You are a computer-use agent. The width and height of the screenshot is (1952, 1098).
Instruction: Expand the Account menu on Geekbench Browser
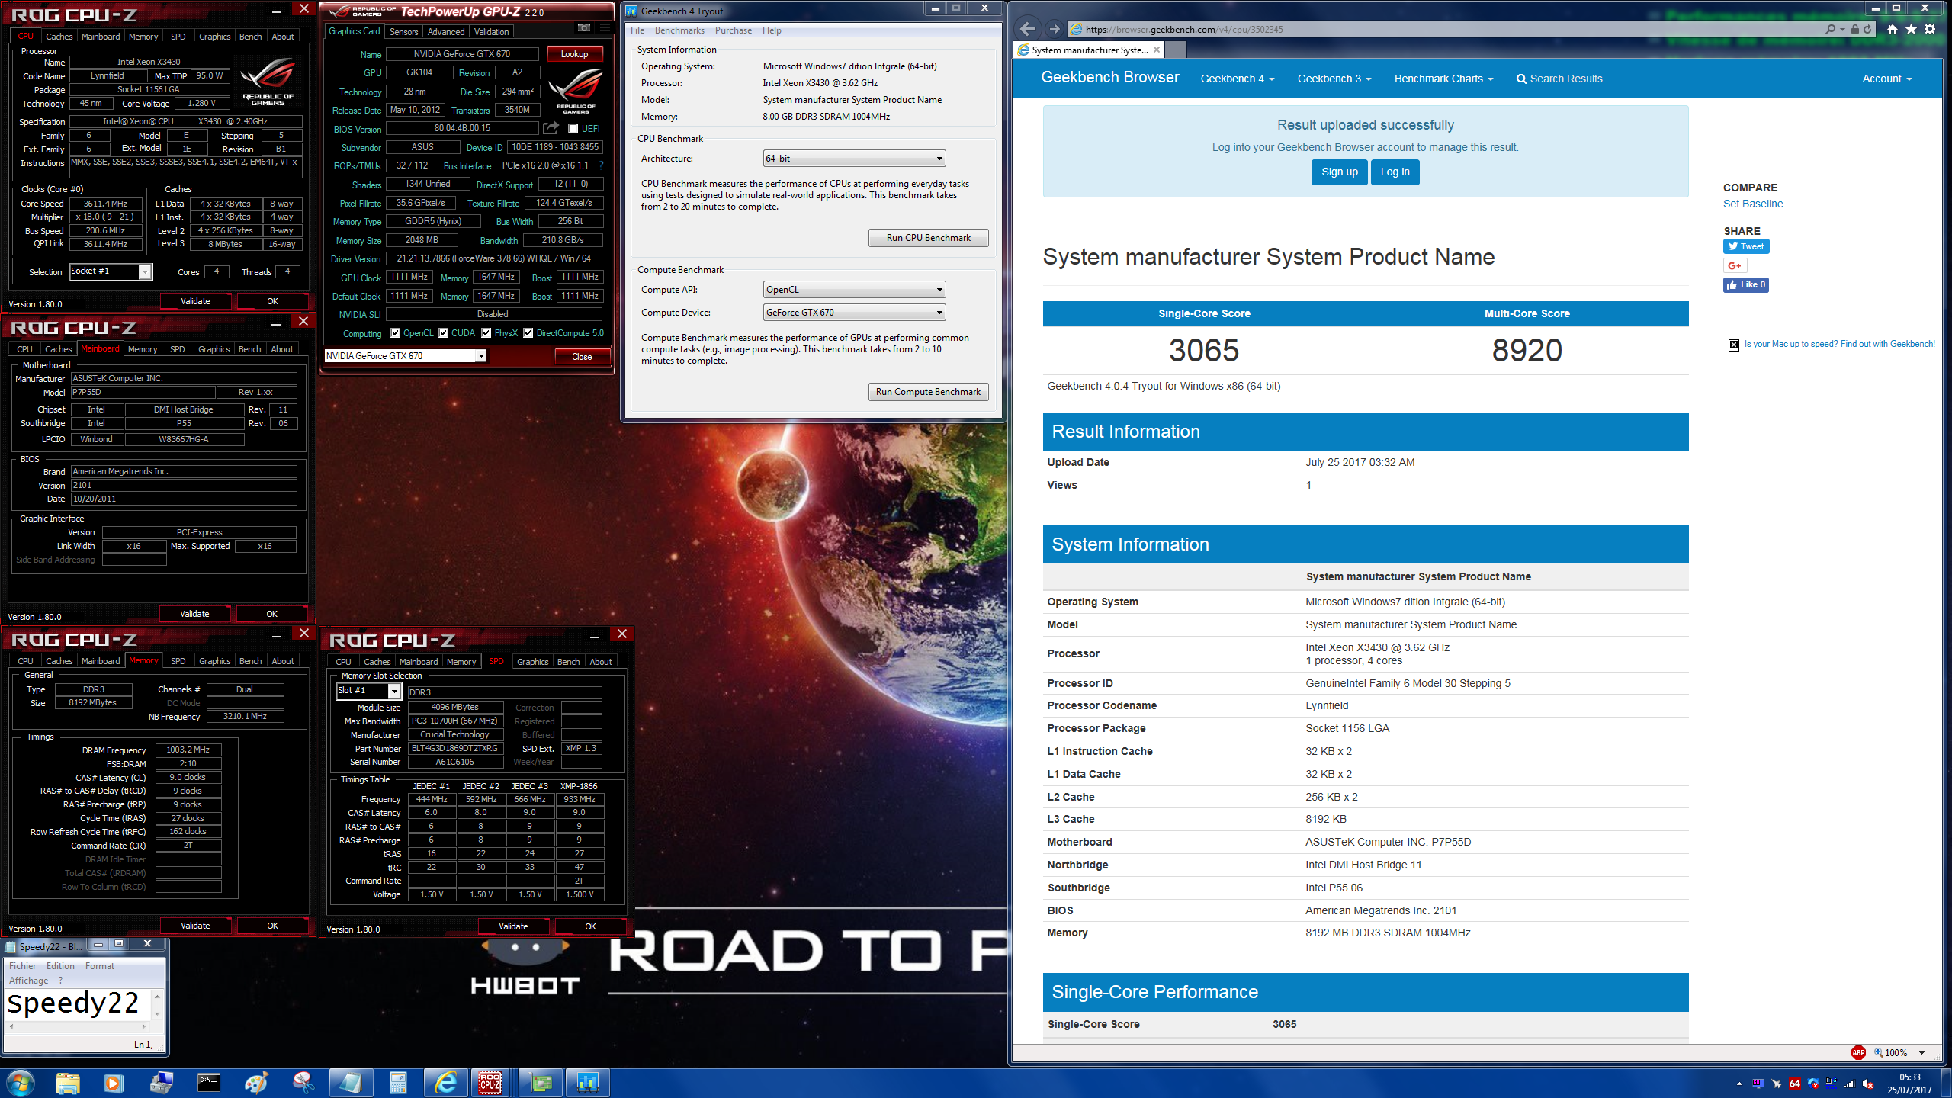pyautogui.click(x=1887, y=79)
